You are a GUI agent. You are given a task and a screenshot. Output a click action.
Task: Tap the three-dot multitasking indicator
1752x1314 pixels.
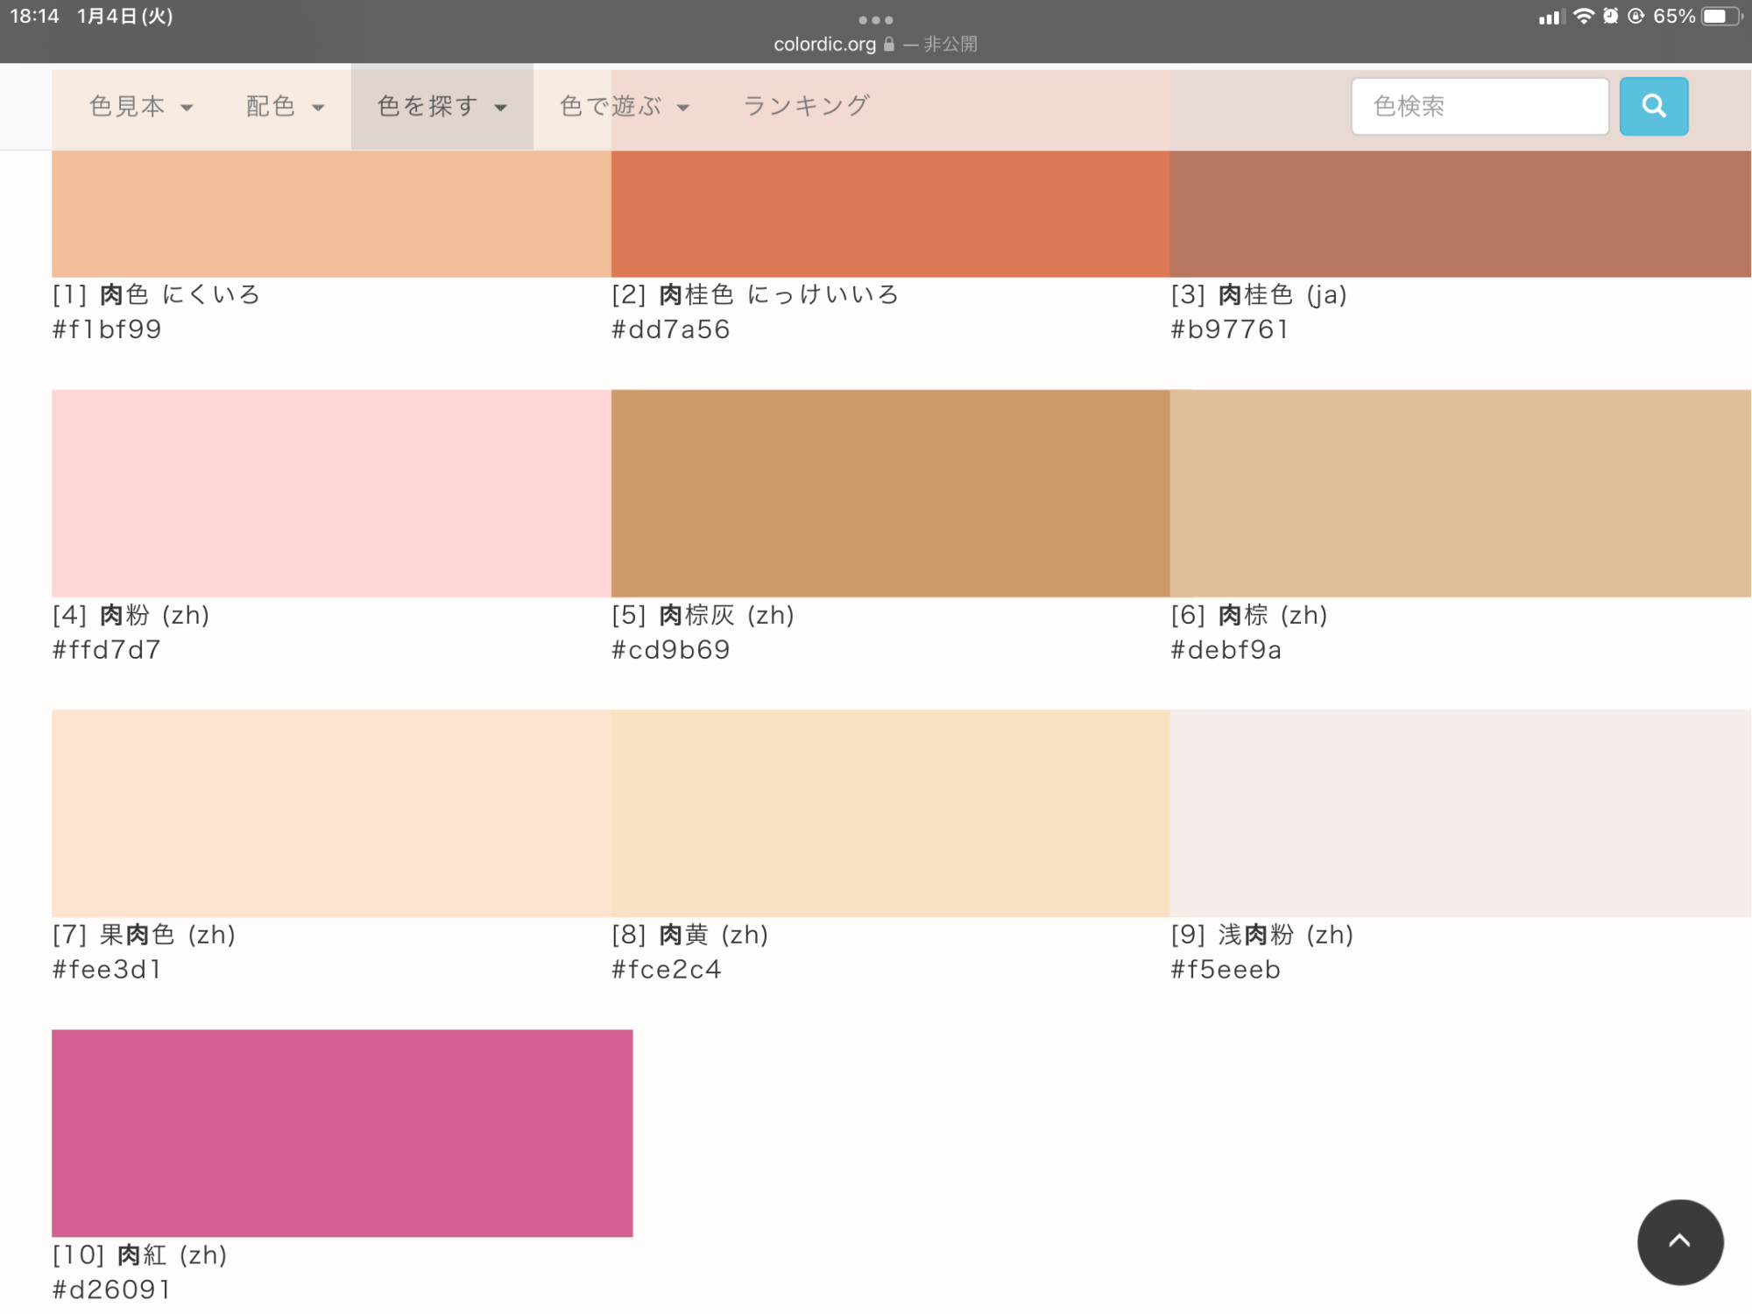(875, 19)
